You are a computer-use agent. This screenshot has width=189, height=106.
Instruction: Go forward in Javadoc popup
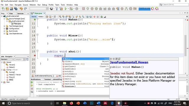click(113, 59)
